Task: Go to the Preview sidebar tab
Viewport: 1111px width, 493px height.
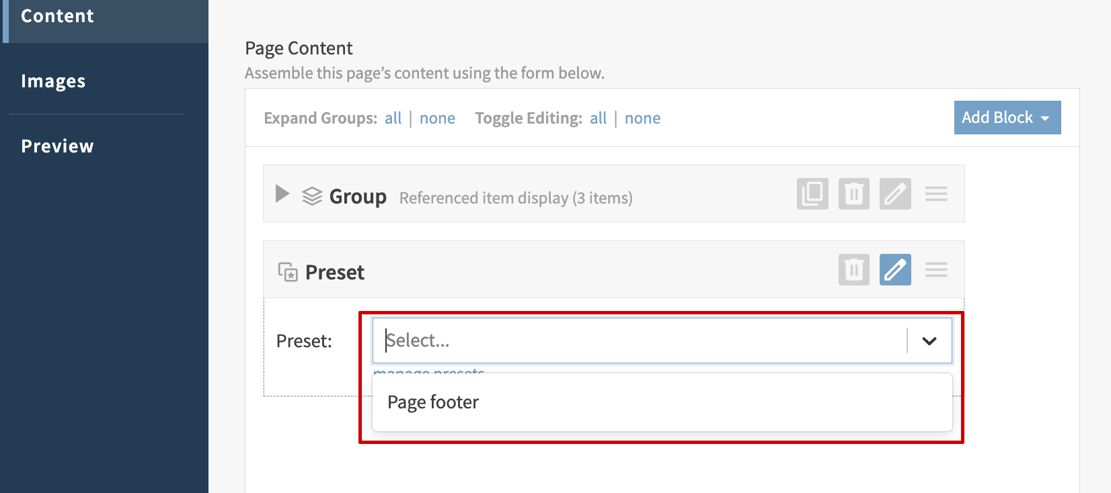Action: pos(57,146)
